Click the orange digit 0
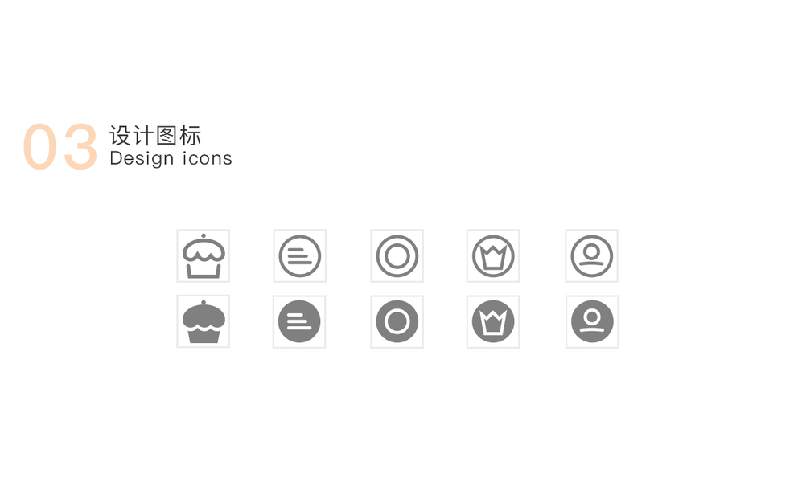This screenshot has height=482, width=798. tap(39, 147)
